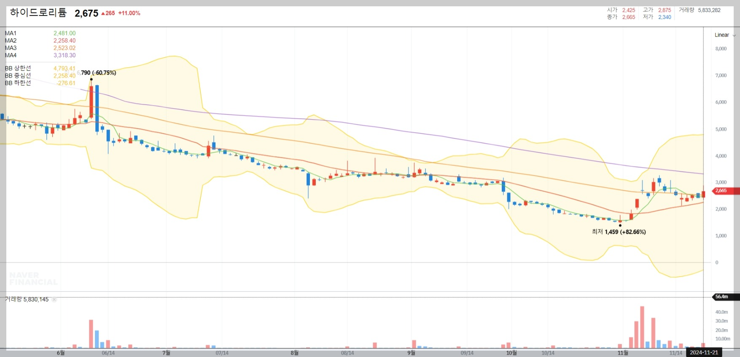This screenshot has width=740, height=357.
Task: Click the 1,000 price axis label
Action: [721, 236]
